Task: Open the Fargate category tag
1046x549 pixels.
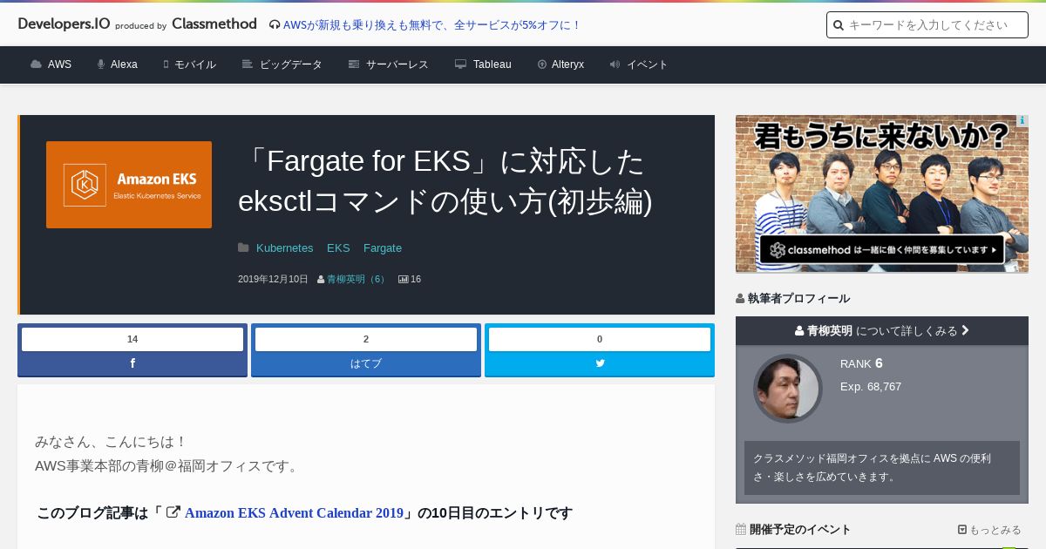Action: pyautogui.click(x=383, y=248)
